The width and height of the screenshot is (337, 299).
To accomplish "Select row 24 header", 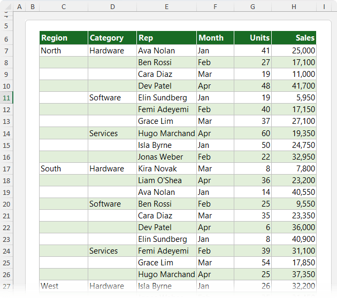I will pyautogui.click(x=6, y=251).
